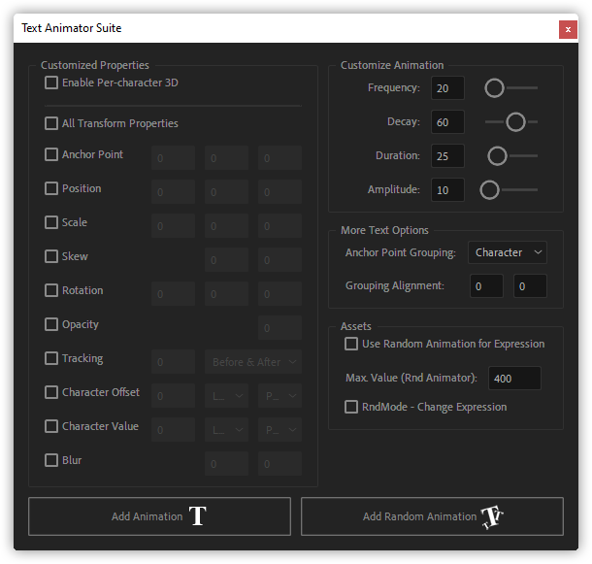Click the Decay value field showing 60
The height and width of the screenshot is (564, 592).
pyautogui.click(x=447, y=122)
